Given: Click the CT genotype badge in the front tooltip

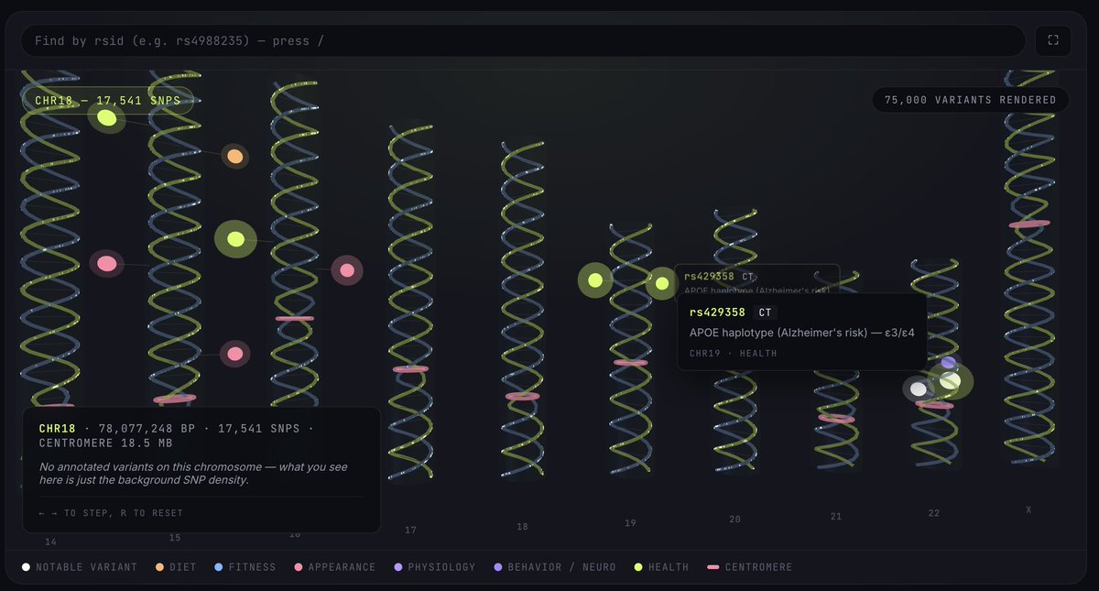Looking at the screenshot, I should click(766, 312).
